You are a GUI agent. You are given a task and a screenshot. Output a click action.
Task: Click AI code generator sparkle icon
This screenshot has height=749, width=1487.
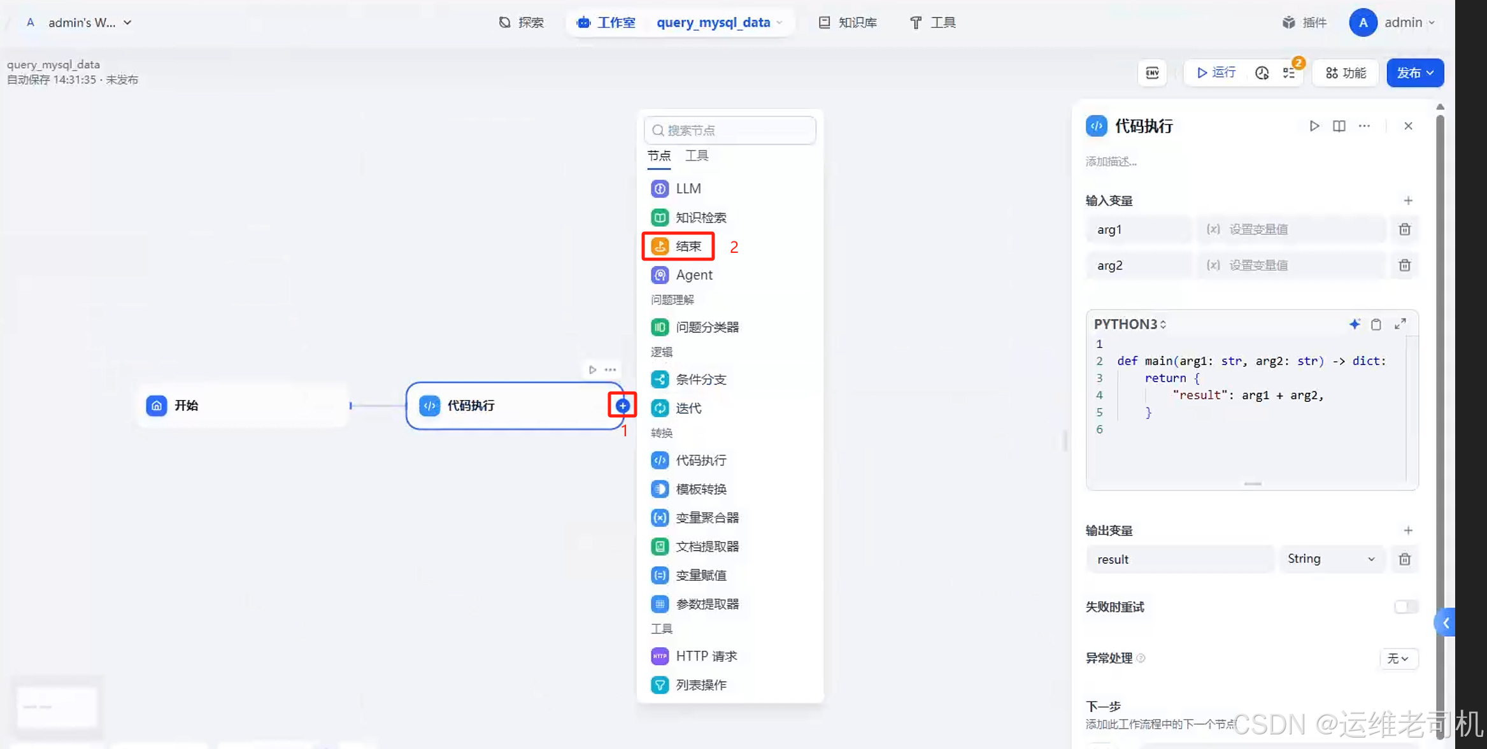tap(1355, 324)
